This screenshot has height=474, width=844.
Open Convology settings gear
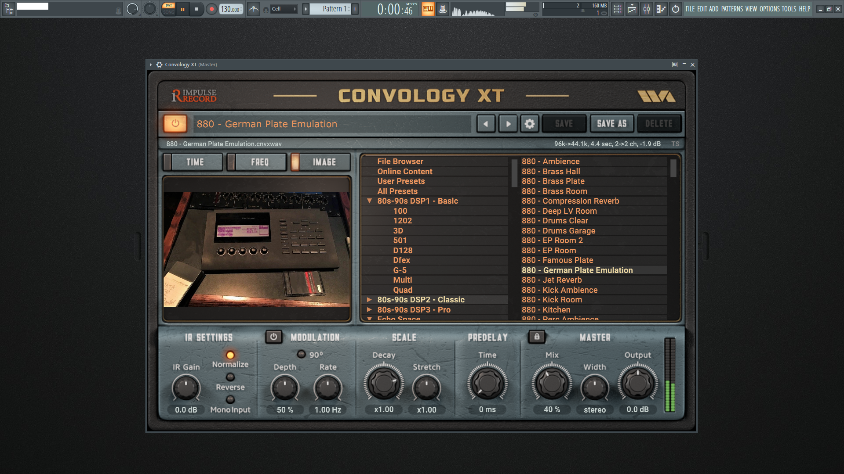coord(530,124)
